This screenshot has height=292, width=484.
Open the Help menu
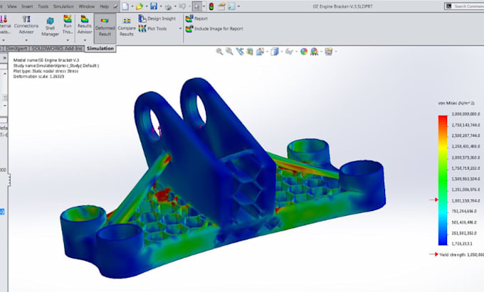click(x=104, y=6)
